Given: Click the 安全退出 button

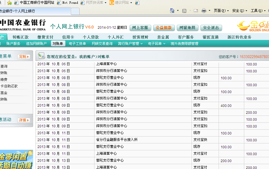Looking at the screenshot, I should 211,28.
